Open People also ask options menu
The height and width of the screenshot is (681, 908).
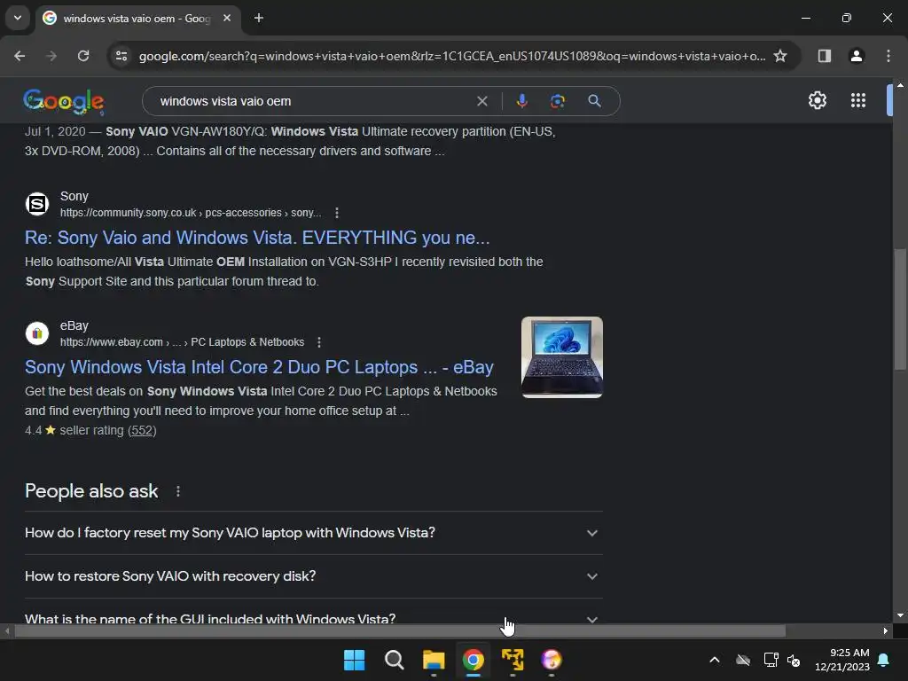tap(177, 491)
